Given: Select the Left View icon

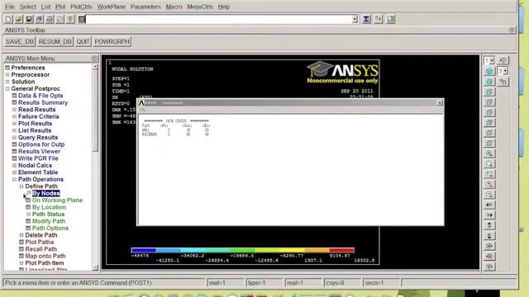Looking at the screenshot, I should click(x=489, y=133).
